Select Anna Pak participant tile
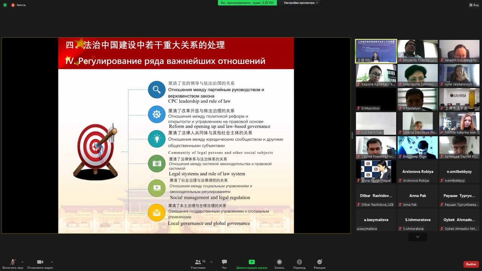The height and width of the screenshot is (271, 482). [418, 195]
